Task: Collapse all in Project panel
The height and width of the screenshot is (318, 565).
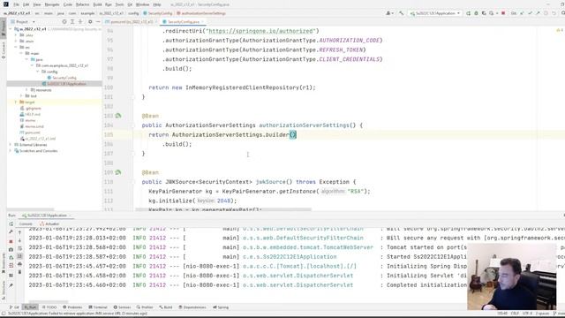Action: 80,22
